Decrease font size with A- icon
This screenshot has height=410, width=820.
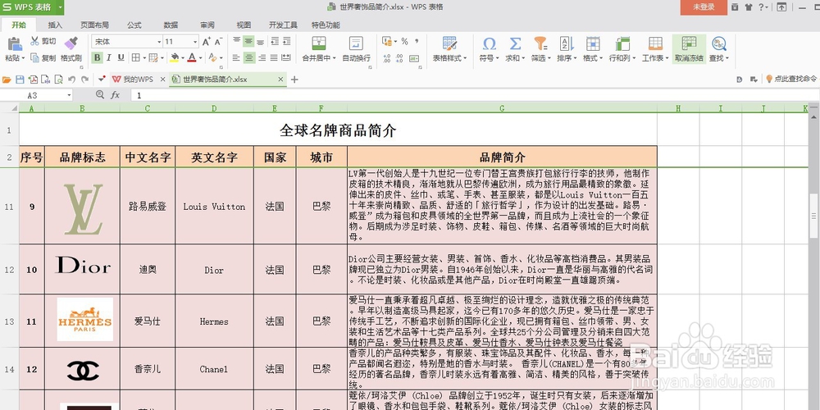(219, 41)
